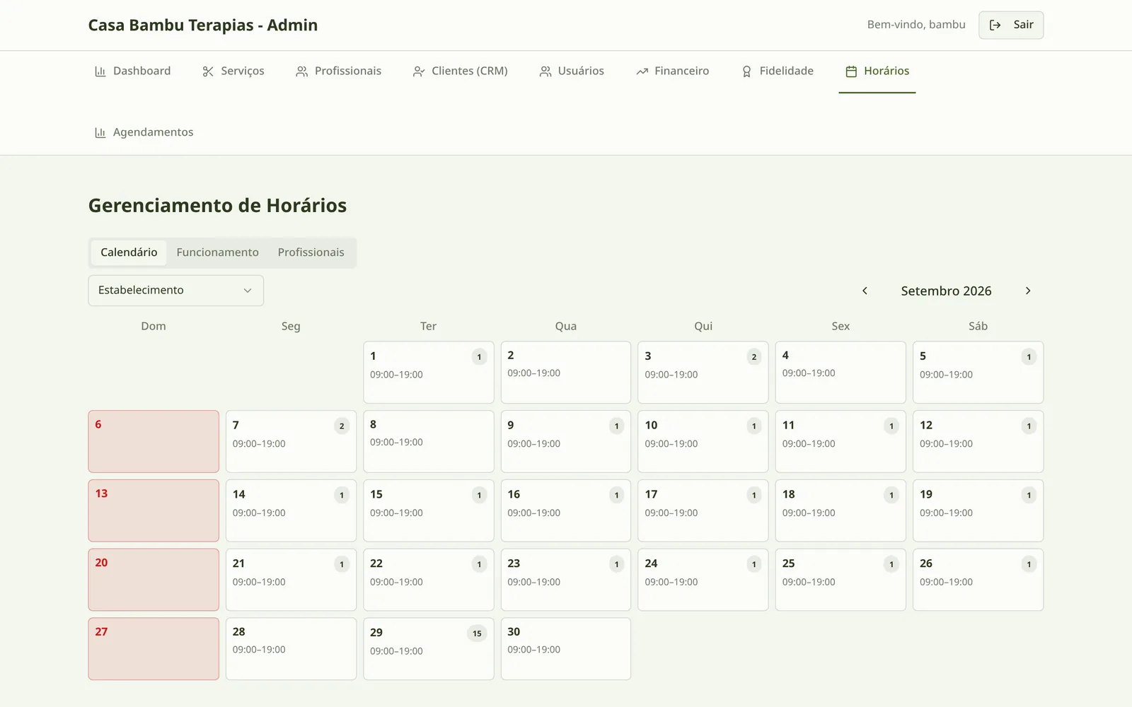The height and width of the screenshot is (707, 1132).
Task: Select day 30 in the calendar
Action: pos(566,649)
